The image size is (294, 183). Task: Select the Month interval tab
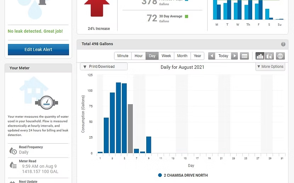click(x=182, y=56)
